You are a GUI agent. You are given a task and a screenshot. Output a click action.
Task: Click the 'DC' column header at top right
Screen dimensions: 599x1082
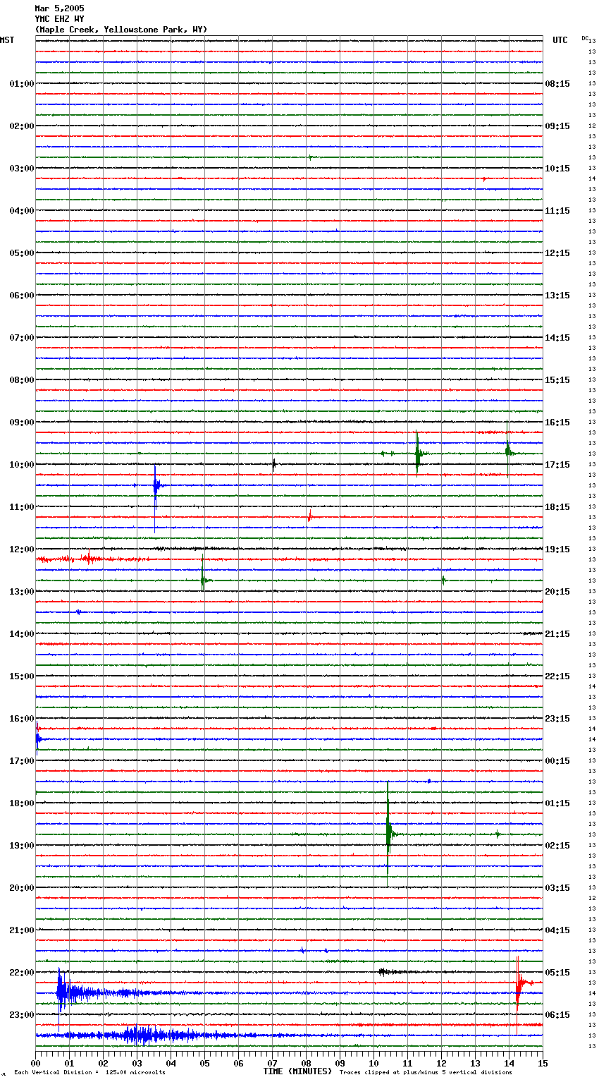[x=585, y=38]
